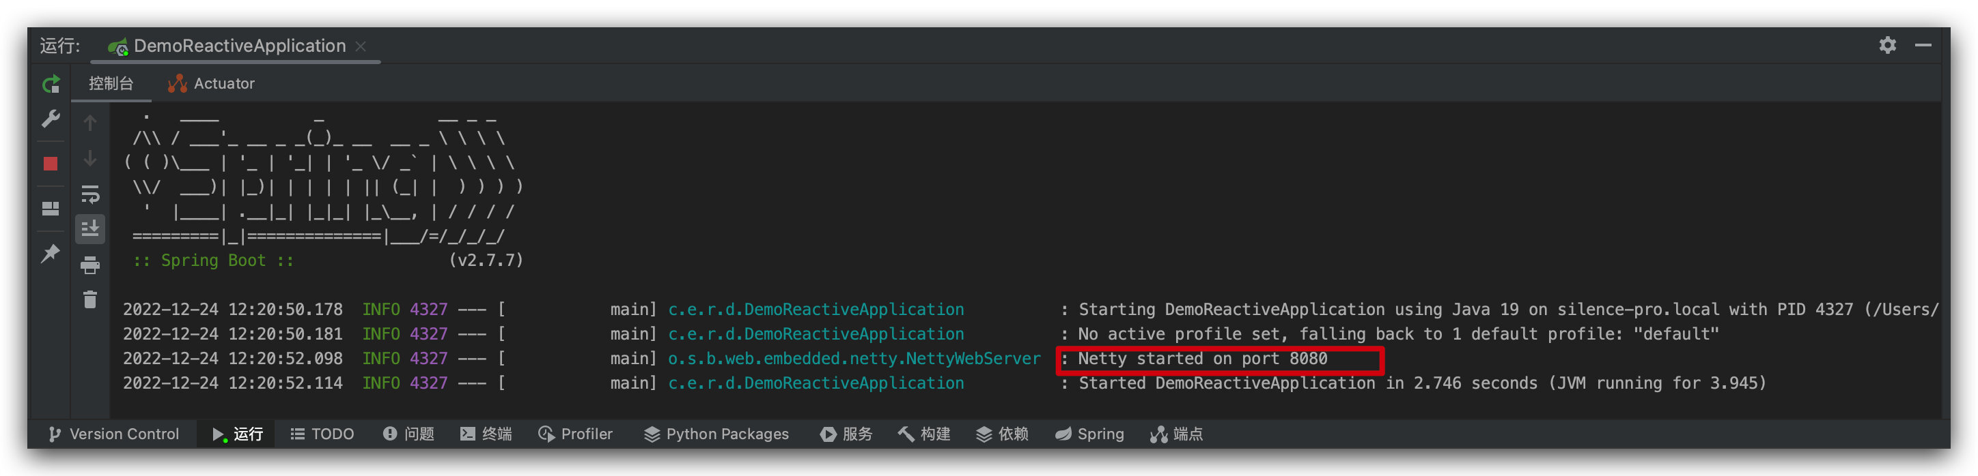Click the down stack trace arrow
Viewport: 1978px width, 476px height.
(x=90, y=159)
